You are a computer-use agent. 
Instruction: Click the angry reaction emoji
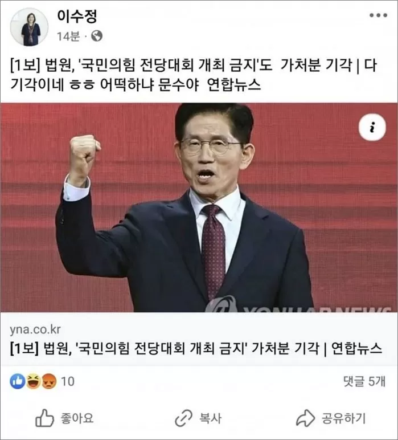point(49,381)
